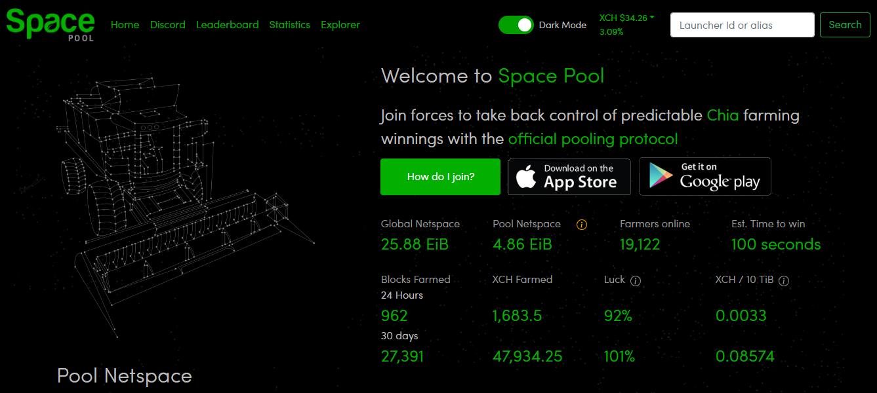
Task: Open the official pooling protocol link
Action: [x=593, y=139]
